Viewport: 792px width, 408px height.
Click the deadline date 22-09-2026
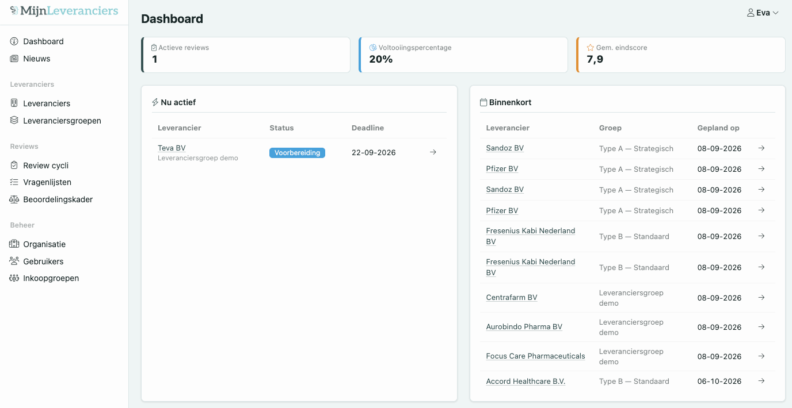pyautogui.click(x=374, y=153)
